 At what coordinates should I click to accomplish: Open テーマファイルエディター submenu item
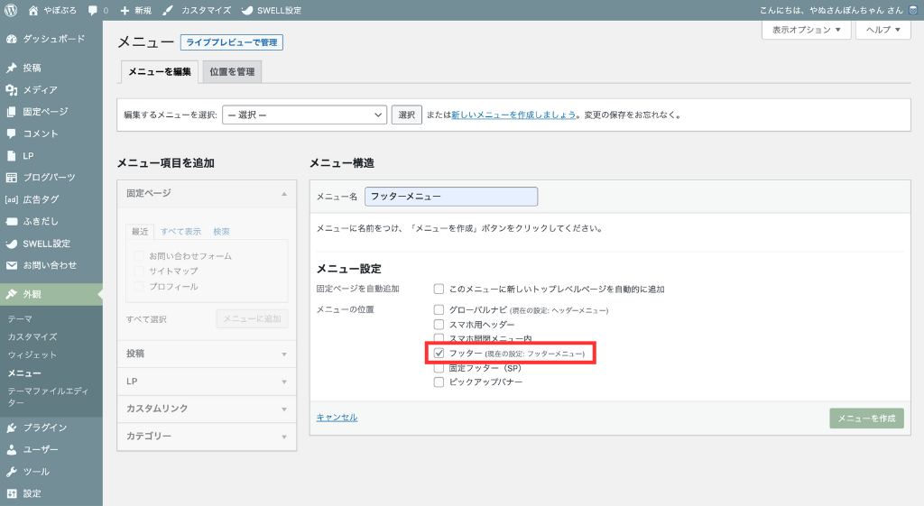point(49,397)
